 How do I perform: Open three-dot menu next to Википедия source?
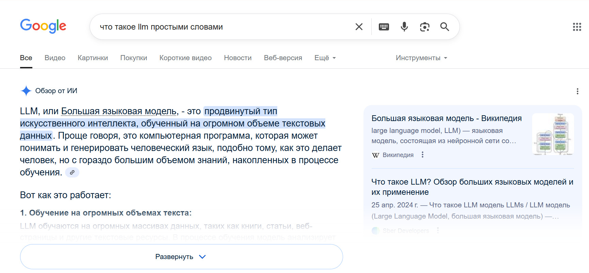pyautogui.click(x=422, y=155)
